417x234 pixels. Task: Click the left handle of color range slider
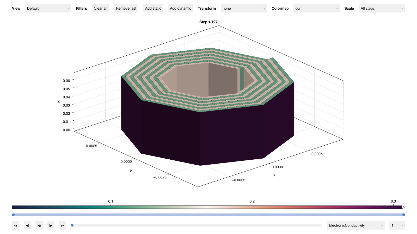(x=13, y=215)
